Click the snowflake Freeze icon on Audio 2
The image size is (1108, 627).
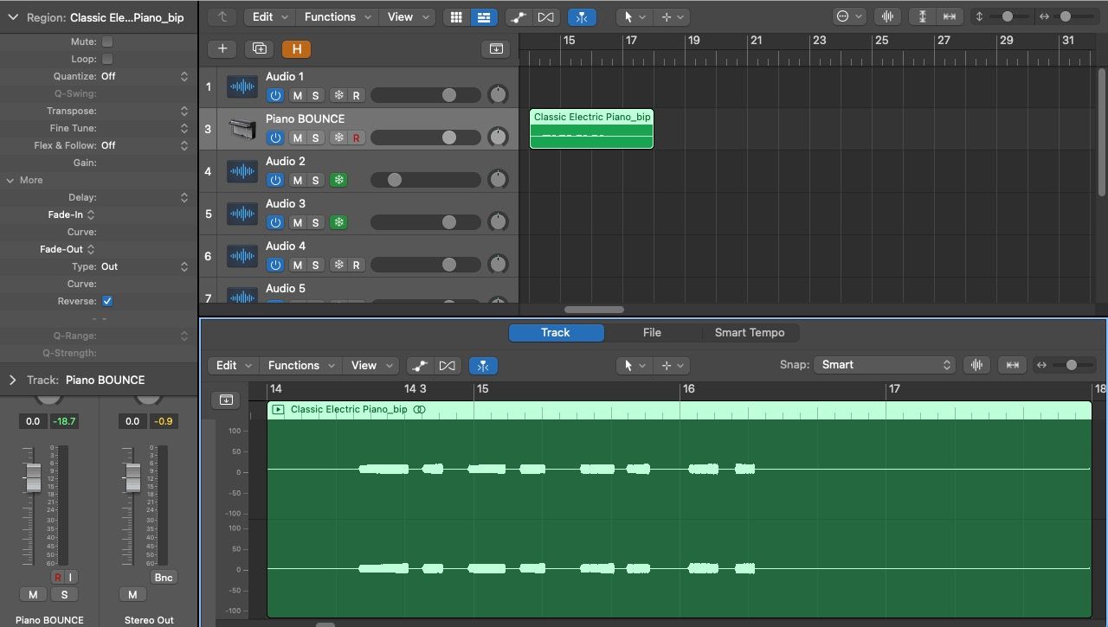[338, 179]
